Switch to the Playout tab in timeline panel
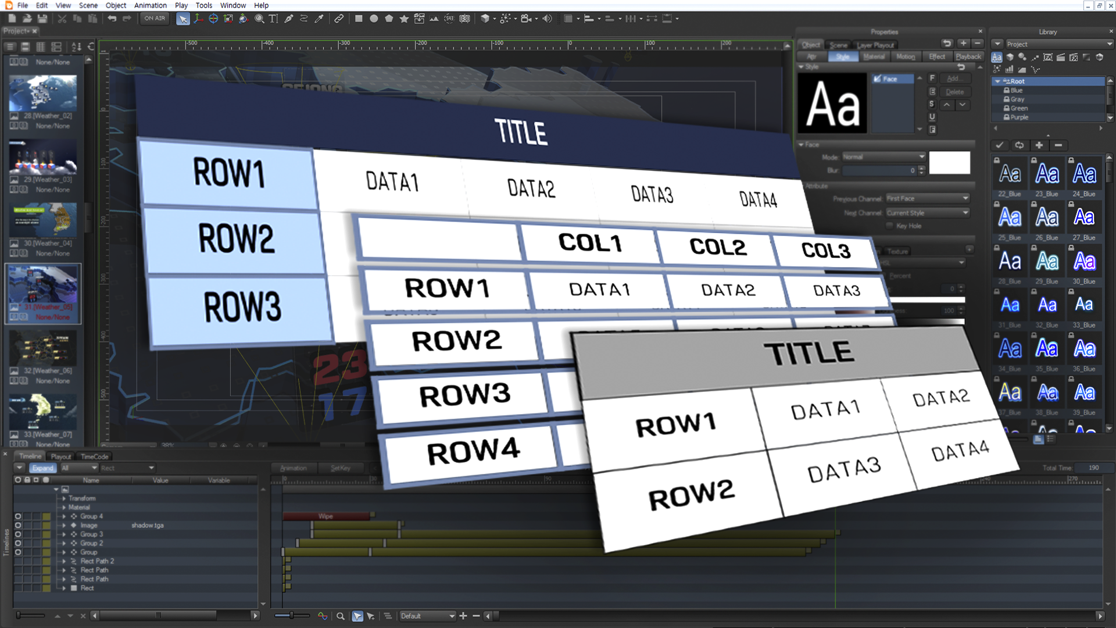 click(x=60, y=456)
